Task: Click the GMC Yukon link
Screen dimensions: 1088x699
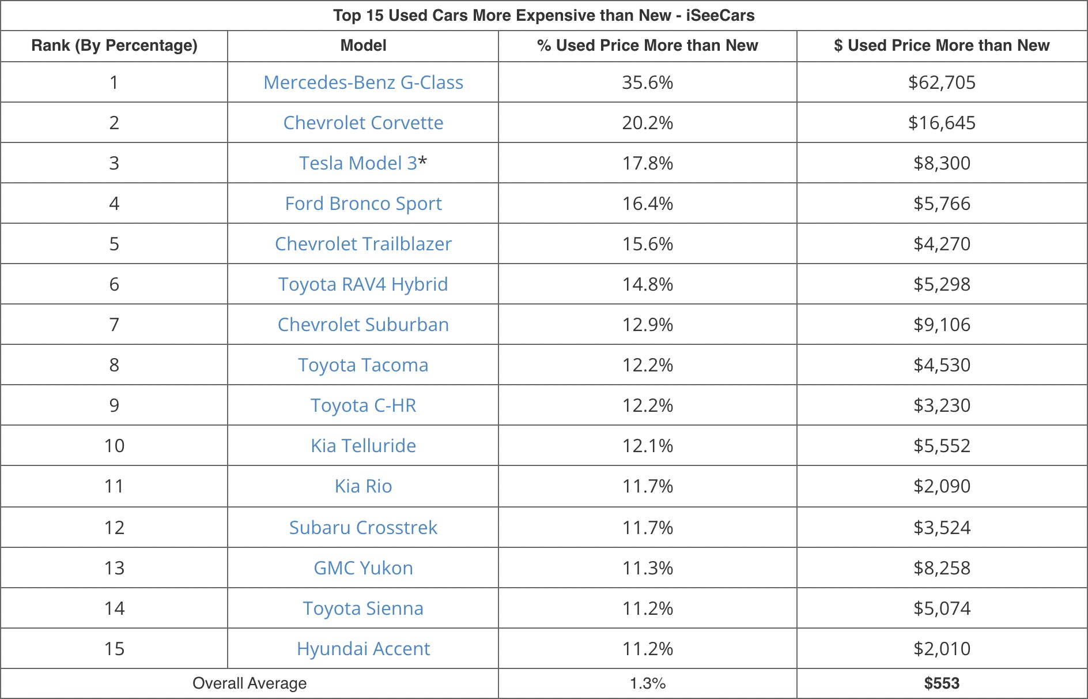Action: pos(363,568)
